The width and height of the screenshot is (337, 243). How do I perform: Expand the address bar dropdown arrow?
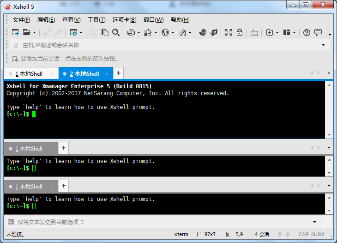pos(323,45)
